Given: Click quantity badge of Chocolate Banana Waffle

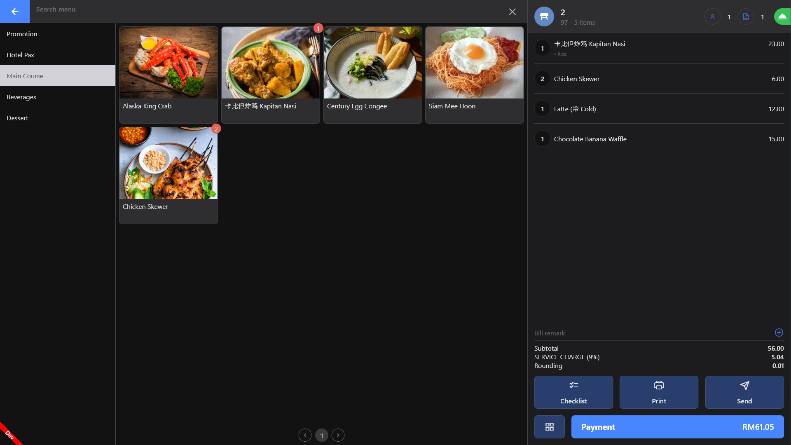Looking at the screenshot, I should click(542, 139).
